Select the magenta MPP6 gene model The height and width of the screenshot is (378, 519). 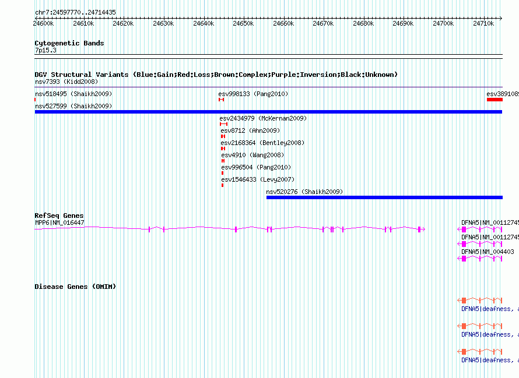(230, 229)
